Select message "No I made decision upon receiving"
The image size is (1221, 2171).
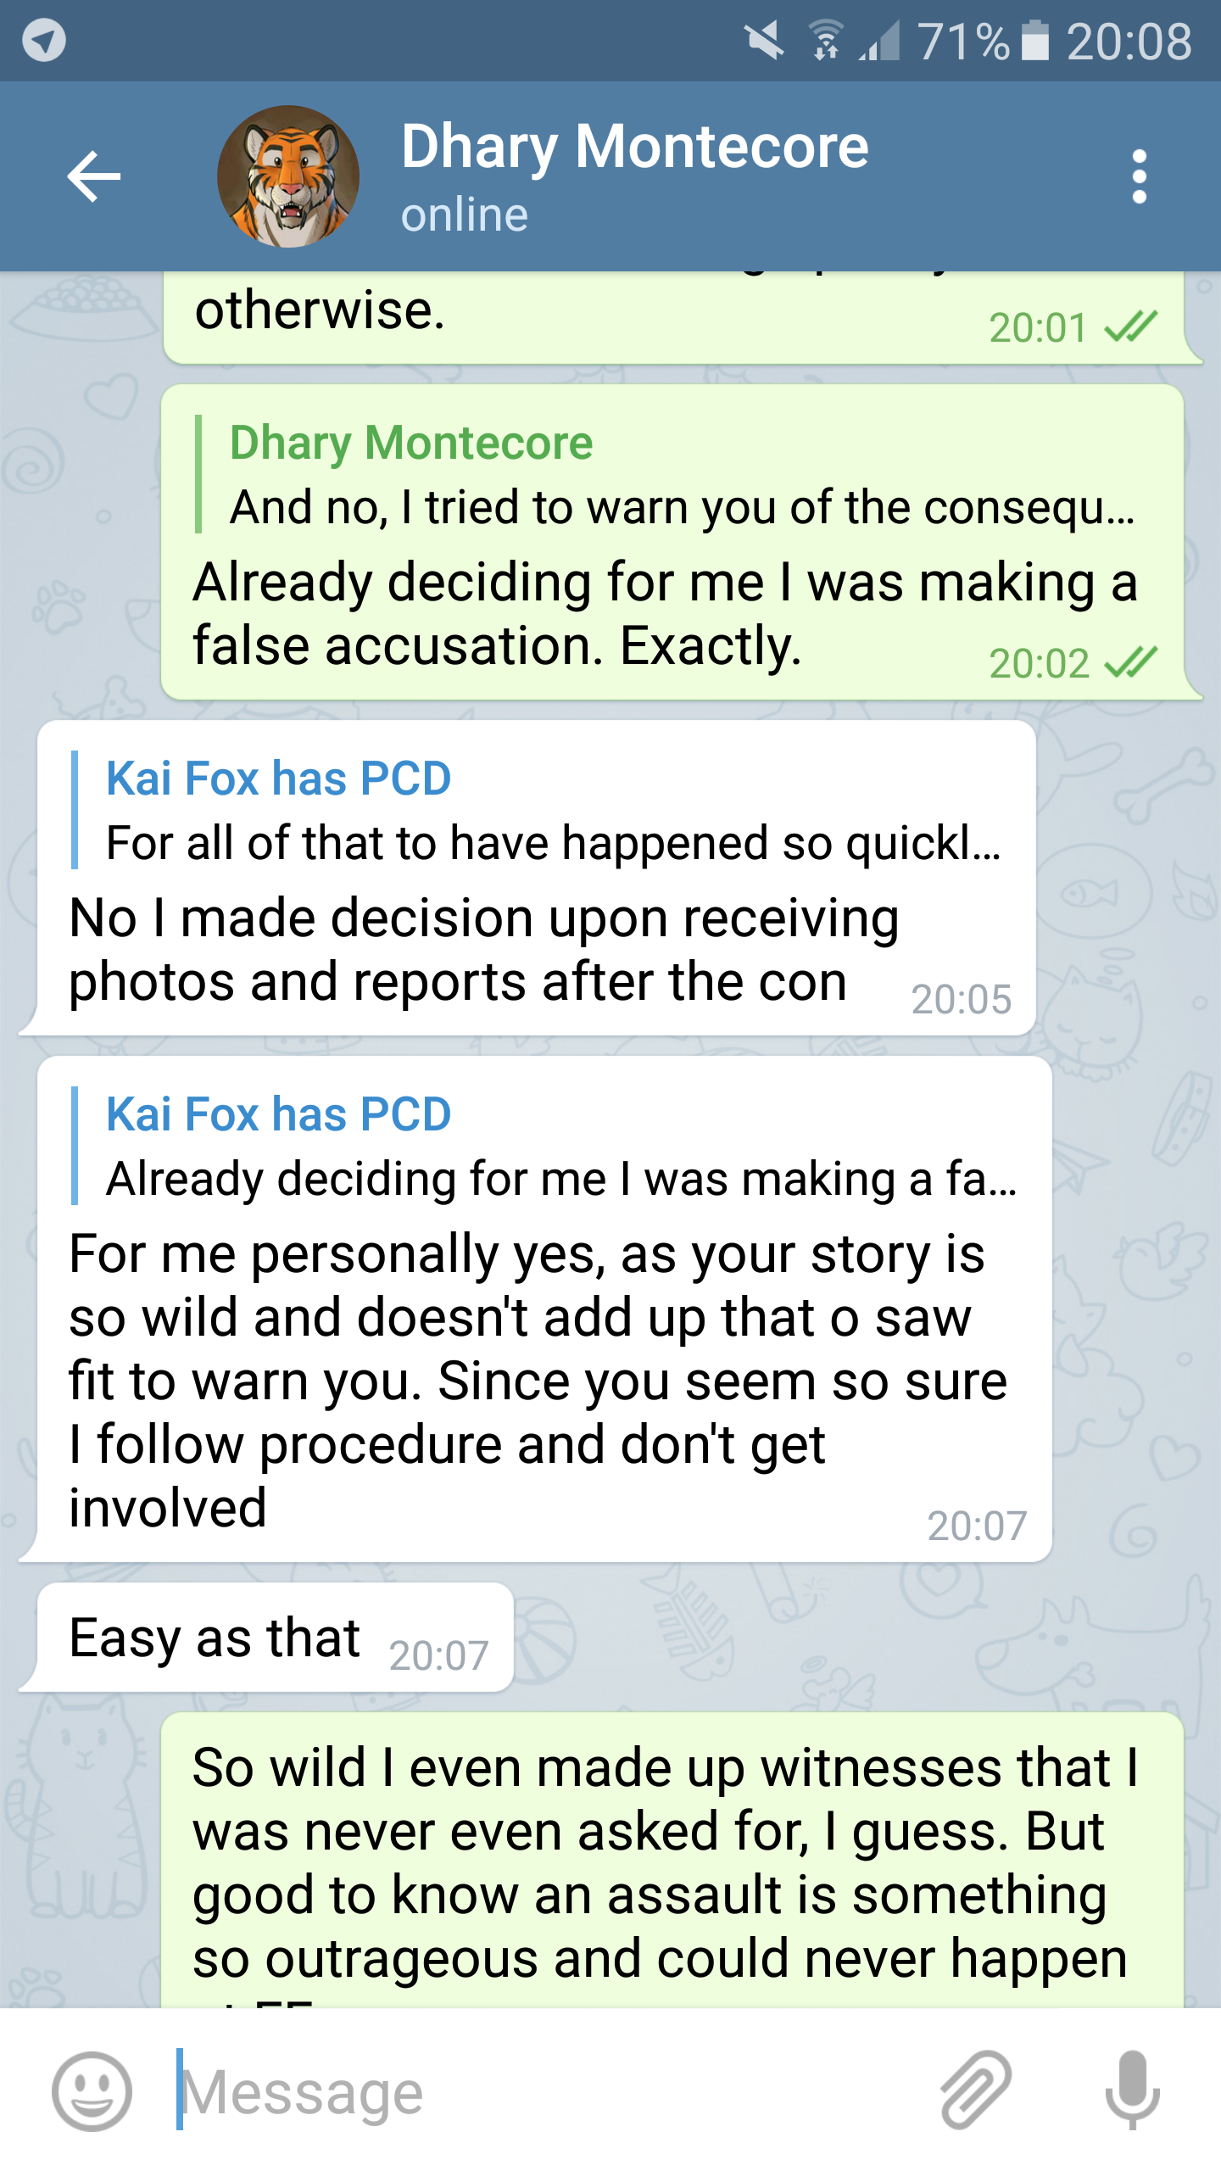point(483,950)
